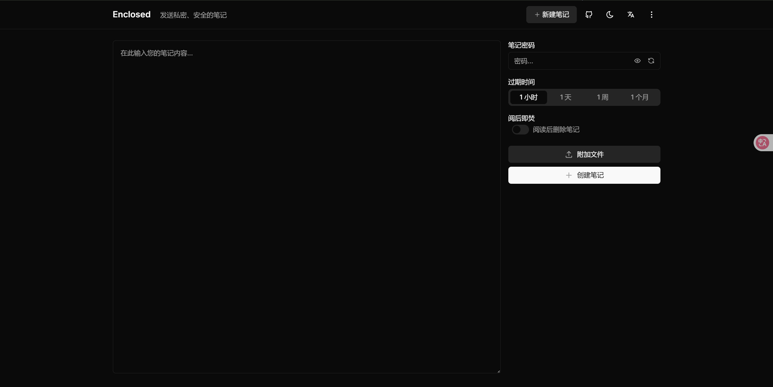Screen dimensions: 773x387
Task: Open the three-dot more options menu
Action: [x=651, y=15]
